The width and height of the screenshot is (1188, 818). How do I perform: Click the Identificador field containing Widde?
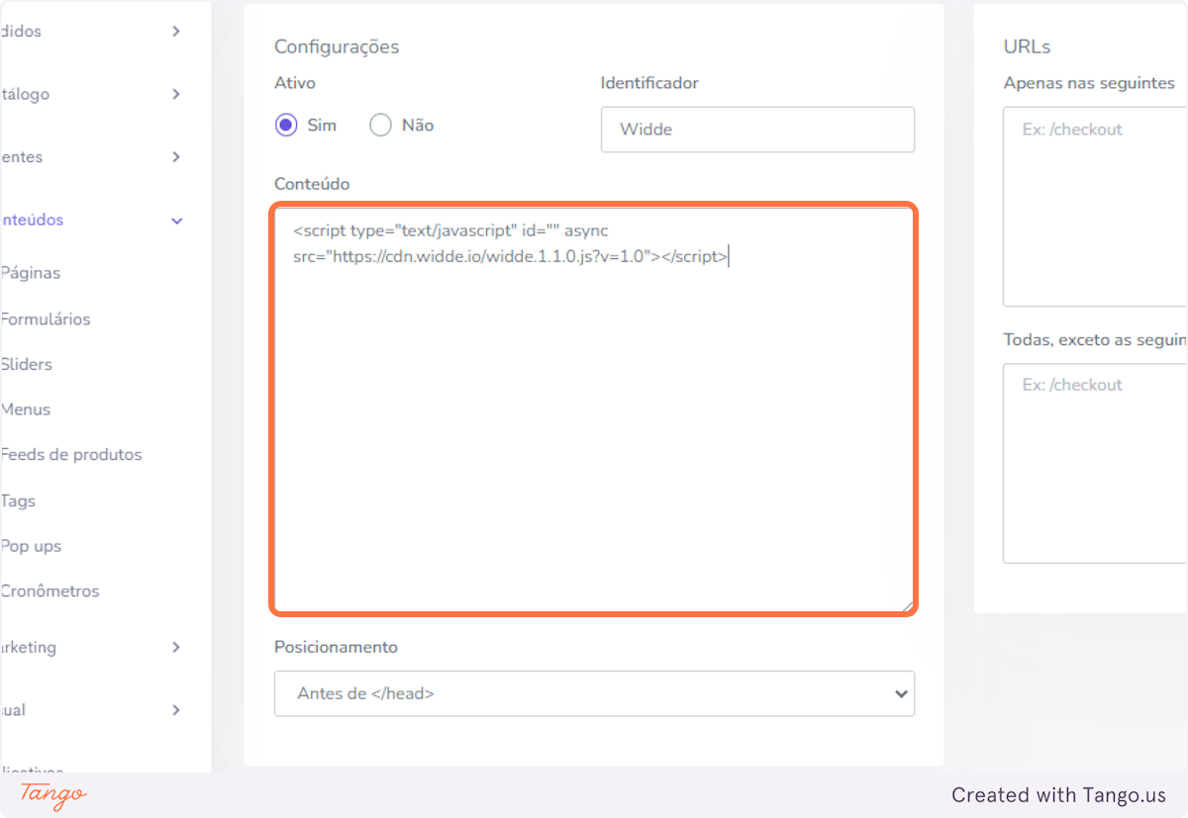click(757, 130)
